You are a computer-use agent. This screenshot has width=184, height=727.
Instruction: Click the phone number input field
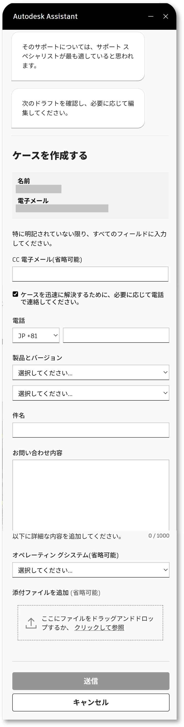[116, 335]
